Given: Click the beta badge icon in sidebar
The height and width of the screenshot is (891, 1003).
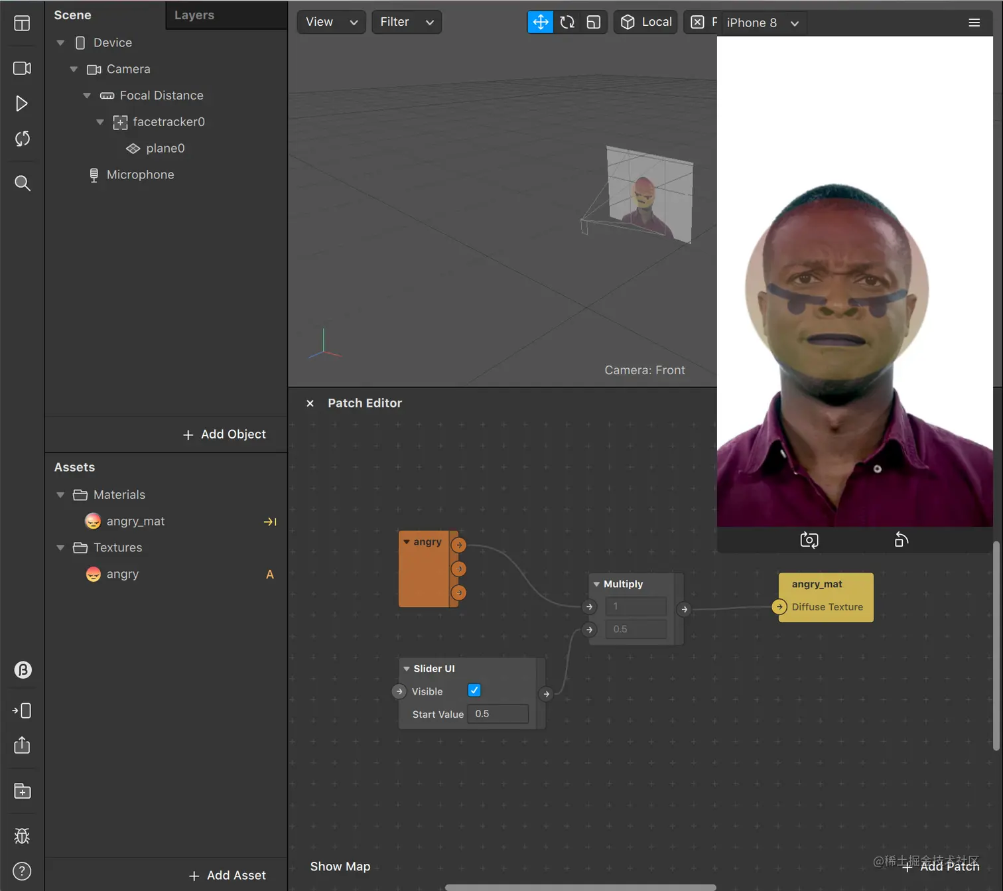Looking at the screenshot, I should click(x=23, y=670).
